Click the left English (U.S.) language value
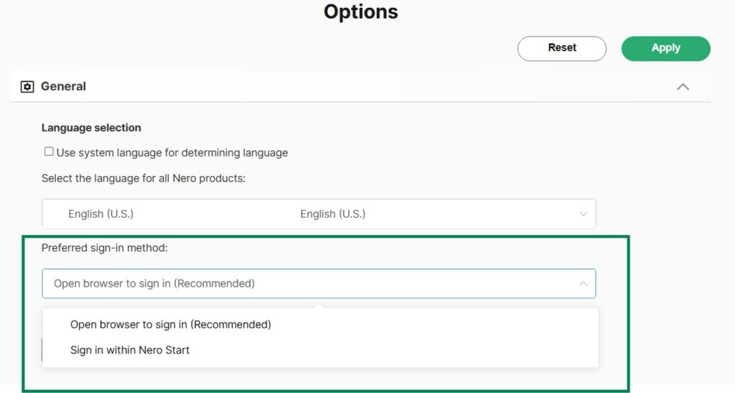The width and height of the screenshot is (735, 393). [100, 214]
